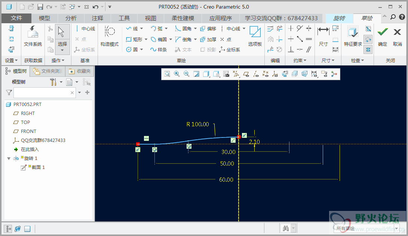The width and height of the screenshot is (408, 236).
Task: Click the Save icon in quick access toolbar
Action: [40, 7]
